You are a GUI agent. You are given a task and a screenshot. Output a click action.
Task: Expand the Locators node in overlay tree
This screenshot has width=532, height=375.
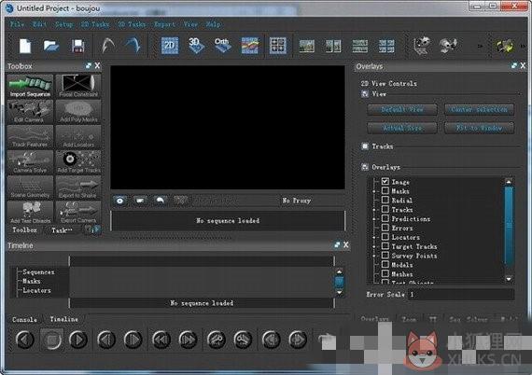[x=374, y=237]
